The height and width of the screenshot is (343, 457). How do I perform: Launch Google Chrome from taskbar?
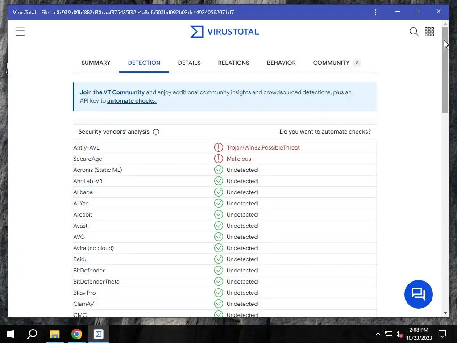pyautogui.click(x=77, y=334)
